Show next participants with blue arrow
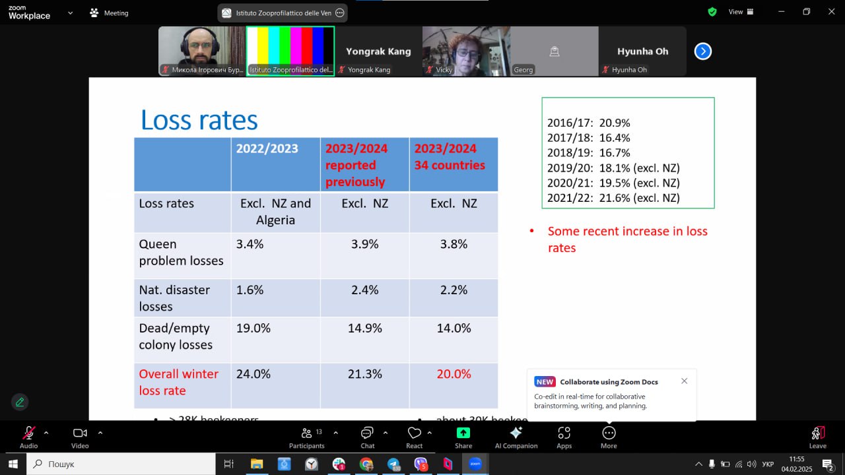This screenshot has height=475, width=845. click(x=703, y=51)
